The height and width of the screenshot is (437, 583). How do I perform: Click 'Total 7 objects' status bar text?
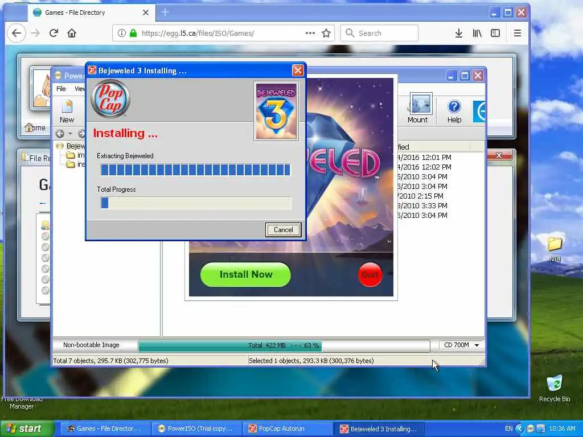point(111,361)
